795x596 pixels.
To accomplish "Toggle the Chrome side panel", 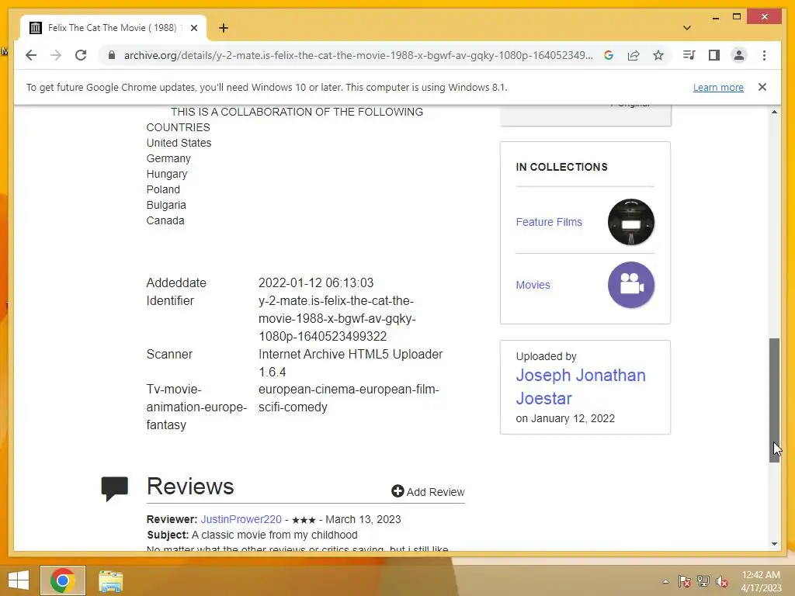I will point(714,55).
